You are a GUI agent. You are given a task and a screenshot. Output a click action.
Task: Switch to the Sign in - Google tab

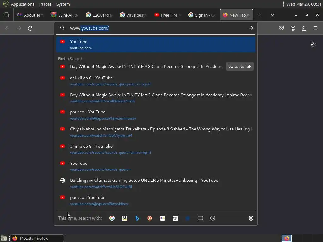tap(202, 15)
